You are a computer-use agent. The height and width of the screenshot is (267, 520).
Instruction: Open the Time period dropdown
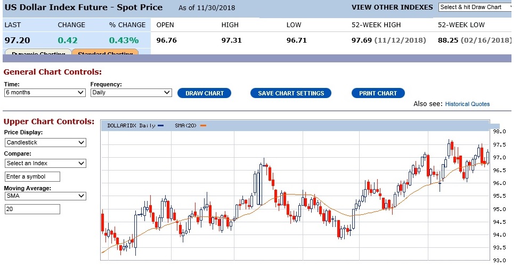44,92
